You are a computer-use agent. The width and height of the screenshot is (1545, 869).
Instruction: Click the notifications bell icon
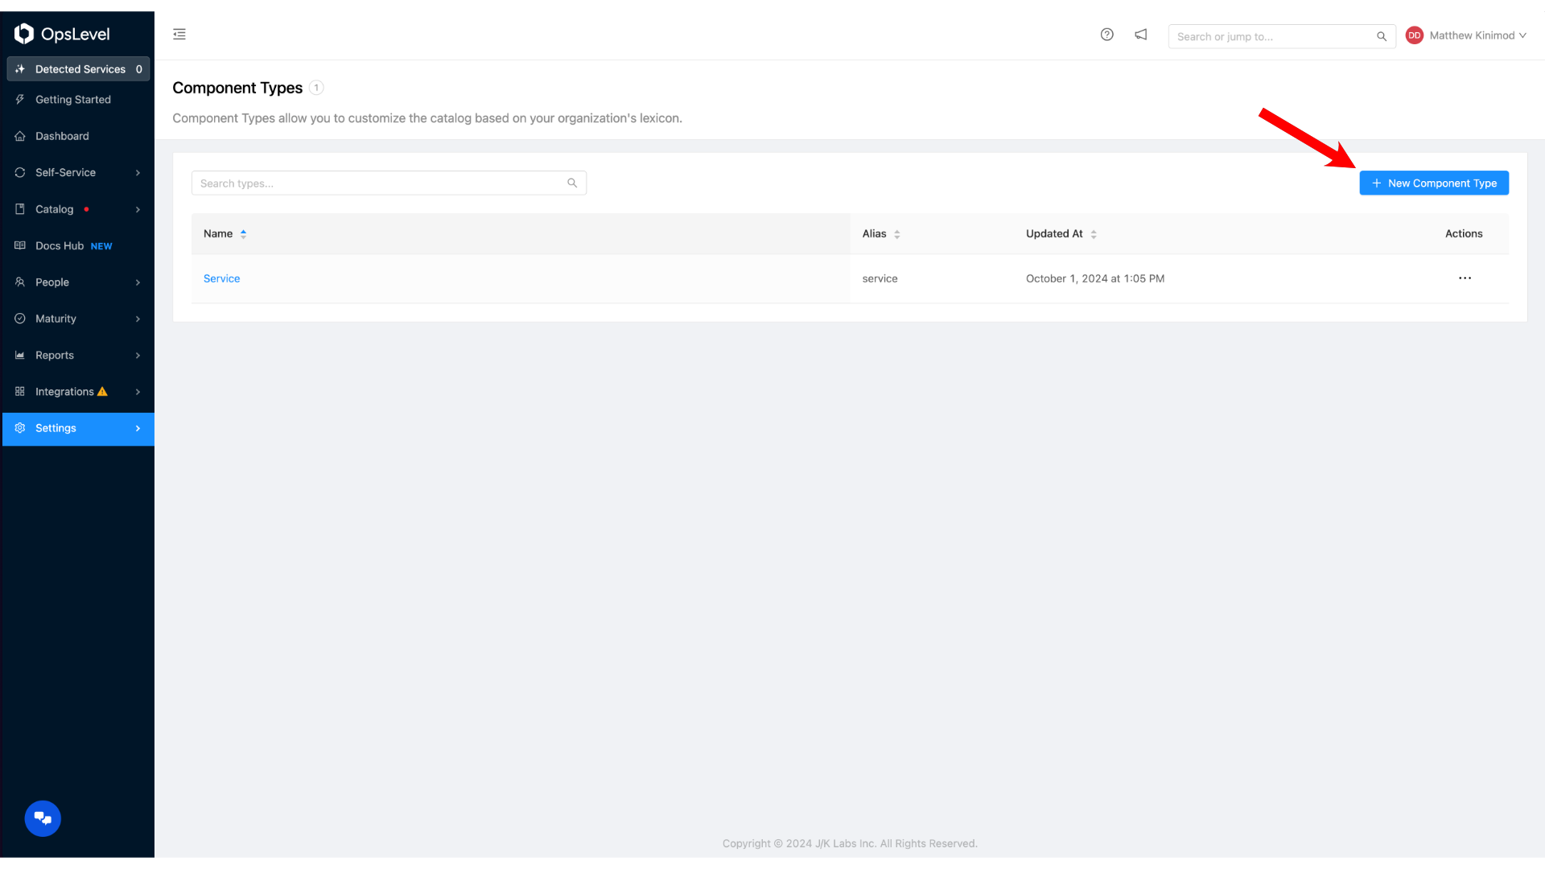(x=1141, y=35)
